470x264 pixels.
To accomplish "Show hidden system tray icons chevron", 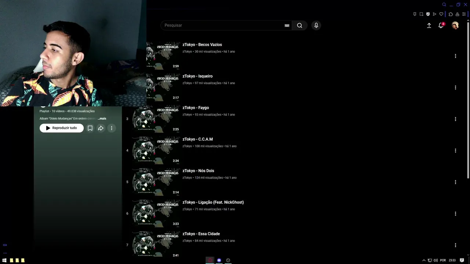I will click(424, 260).
